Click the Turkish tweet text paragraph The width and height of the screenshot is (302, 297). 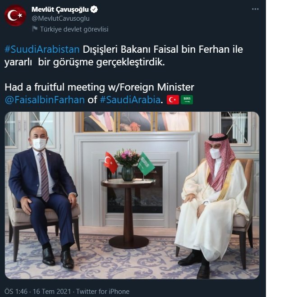(124, 56)
